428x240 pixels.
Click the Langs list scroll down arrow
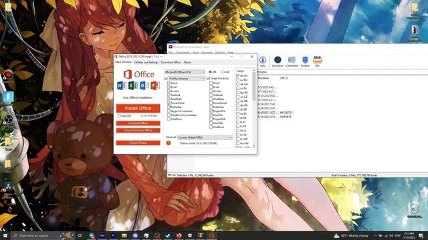254,146
